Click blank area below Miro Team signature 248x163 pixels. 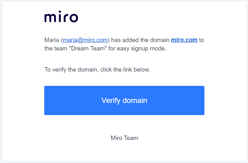[x=124, y=152]
